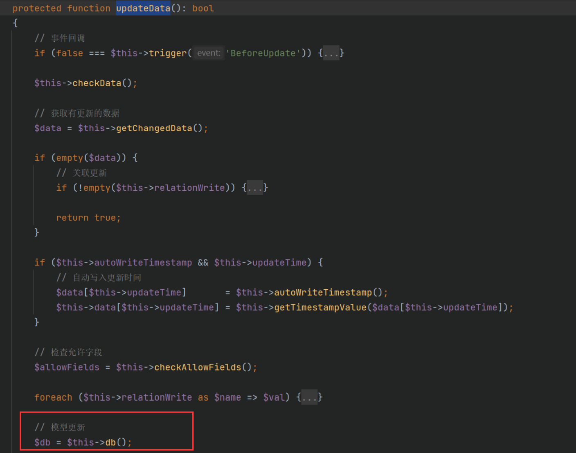This screenshot has width=576, height=453.
Task: Expand folded foreach relationWrite block
Action: [x=309, y=397]
